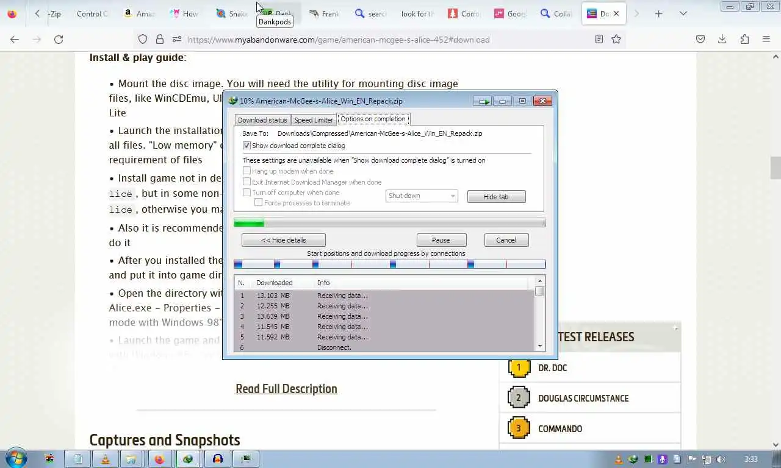This screenshot has width=781, height=468.
Task: Open the list all tabs chevron
Action: 683,13
